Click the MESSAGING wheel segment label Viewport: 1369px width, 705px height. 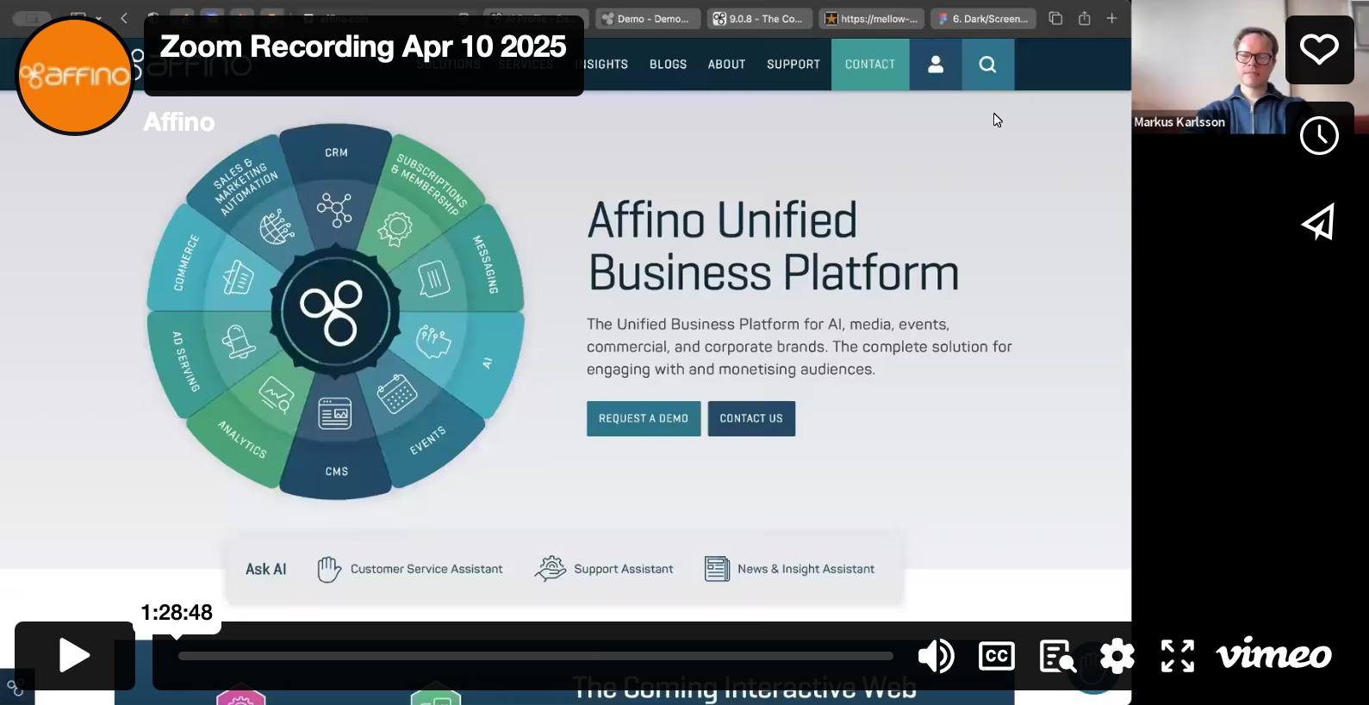(x=486, y=264)
